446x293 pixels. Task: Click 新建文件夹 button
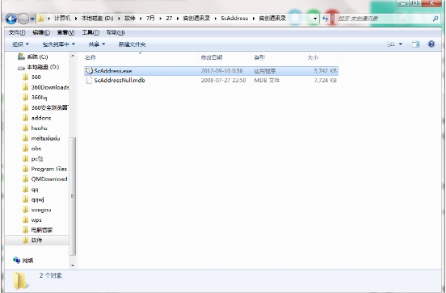tap(132, 44)
